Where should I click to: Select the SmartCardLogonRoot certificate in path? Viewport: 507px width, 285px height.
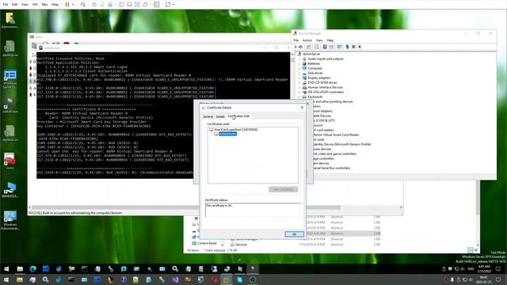point(236,130)
